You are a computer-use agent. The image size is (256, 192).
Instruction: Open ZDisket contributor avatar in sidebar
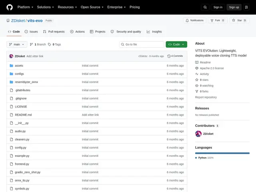[x=198, y=134]
